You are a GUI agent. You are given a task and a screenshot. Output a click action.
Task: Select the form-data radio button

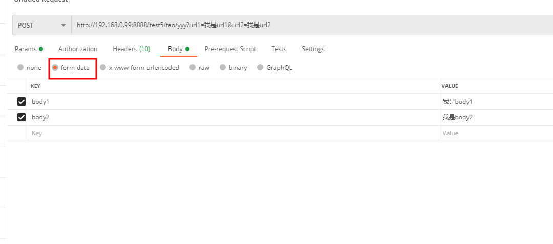pyautogui.click(x=55, y=67)
